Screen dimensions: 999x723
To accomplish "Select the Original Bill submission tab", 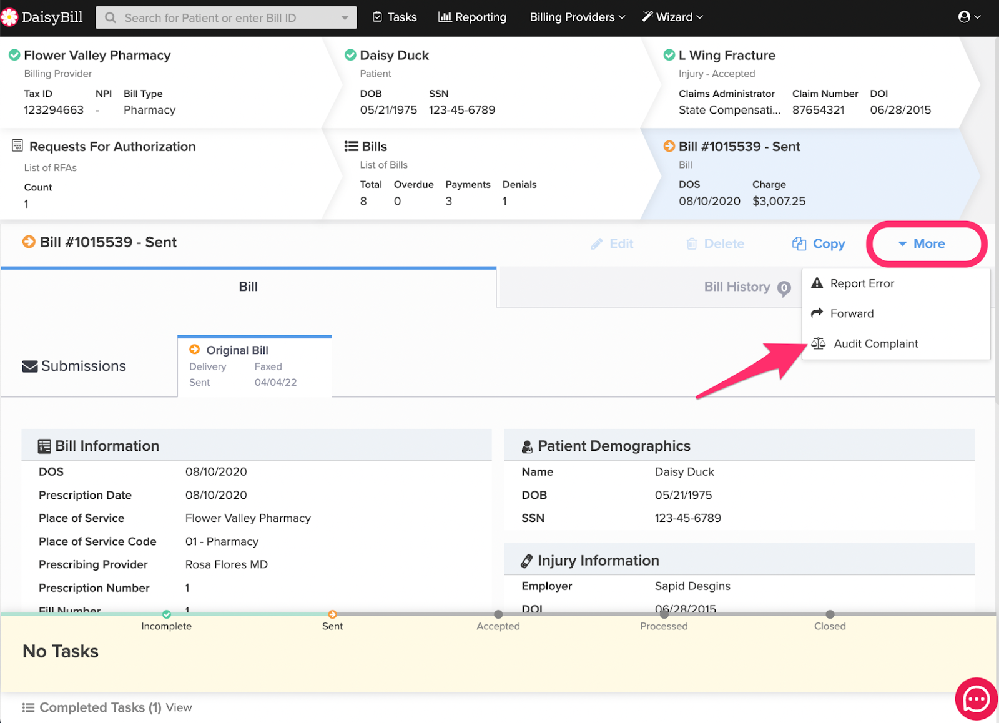I will [255, 366].
